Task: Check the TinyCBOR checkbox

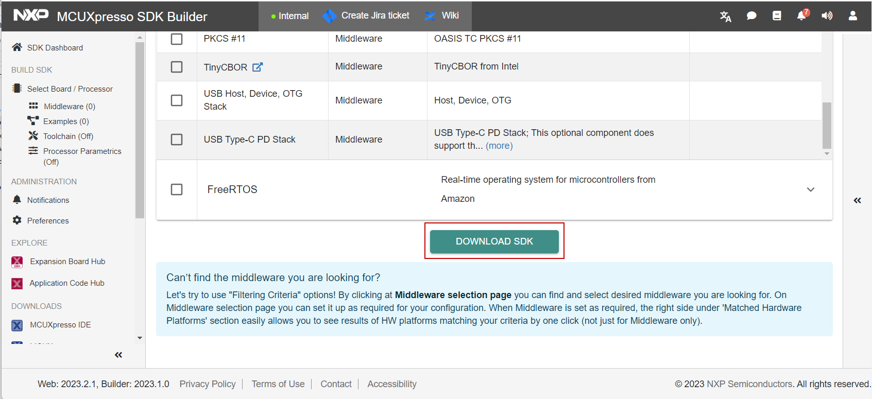Action: (177, 67)
